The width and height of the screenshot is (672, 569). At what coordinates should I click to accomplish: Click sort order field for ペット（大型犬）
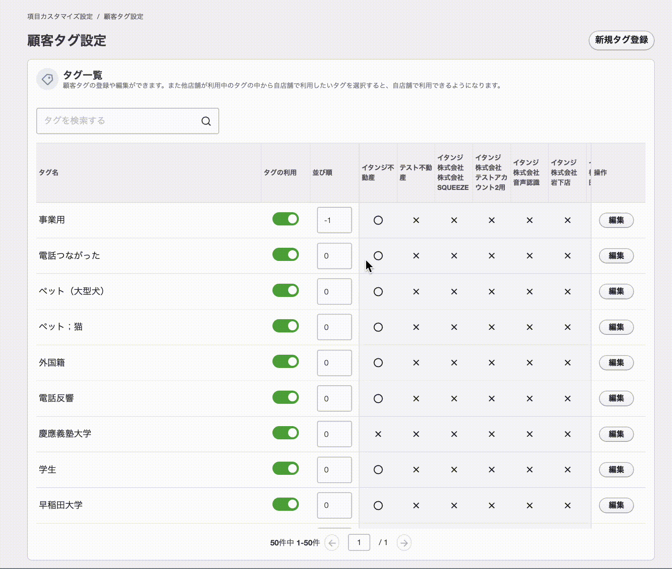334,292
